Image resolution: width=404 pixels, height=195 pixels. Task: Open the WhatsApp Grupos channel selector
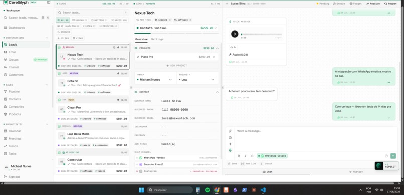272,156
